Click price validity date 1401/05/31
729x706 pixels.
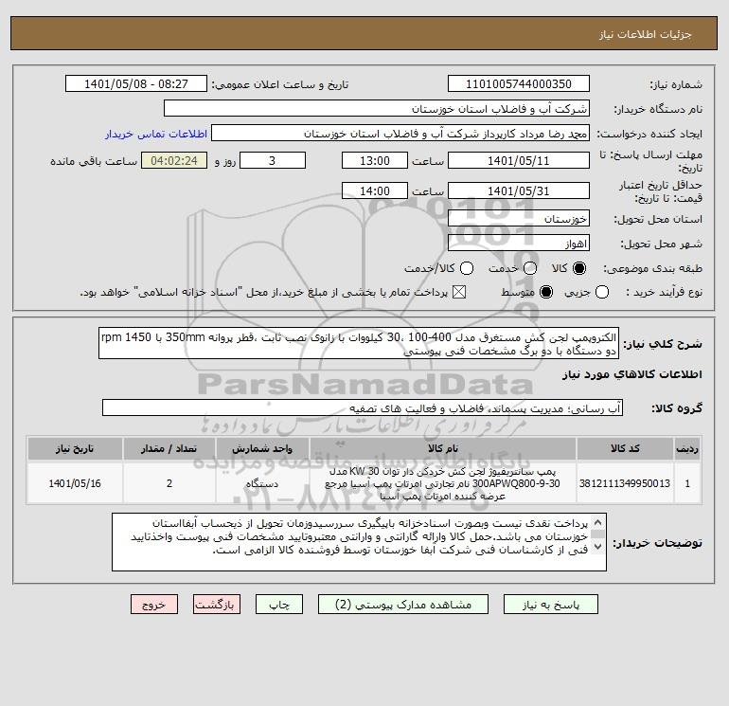pyautogui.click(x=519, y=190)
